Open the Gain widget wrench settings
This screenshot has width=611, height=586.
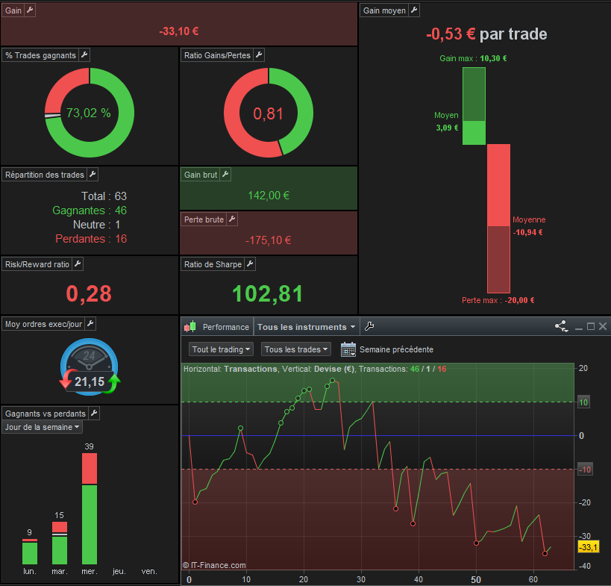[x=30, y=10]
